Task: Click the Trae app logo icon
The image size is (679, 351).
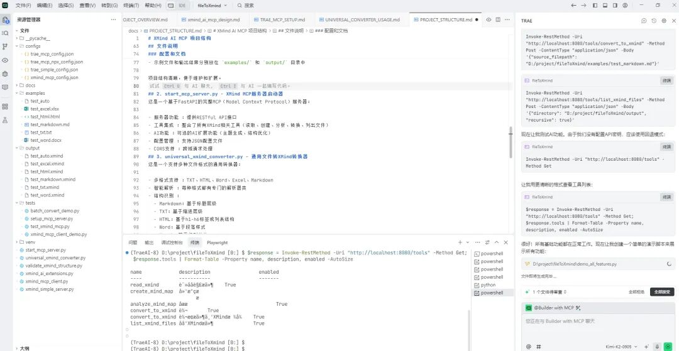Action: pyautogui.click(x=5, y=5)
